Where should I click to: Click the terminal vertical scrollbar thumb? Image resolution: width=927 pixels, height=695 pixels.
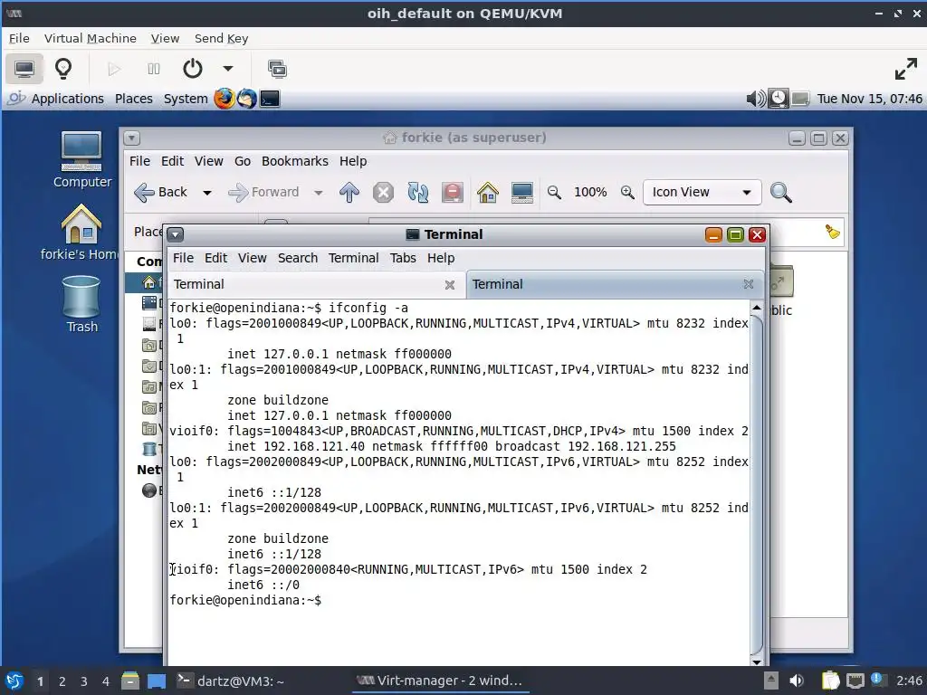[x=756, y=485]
